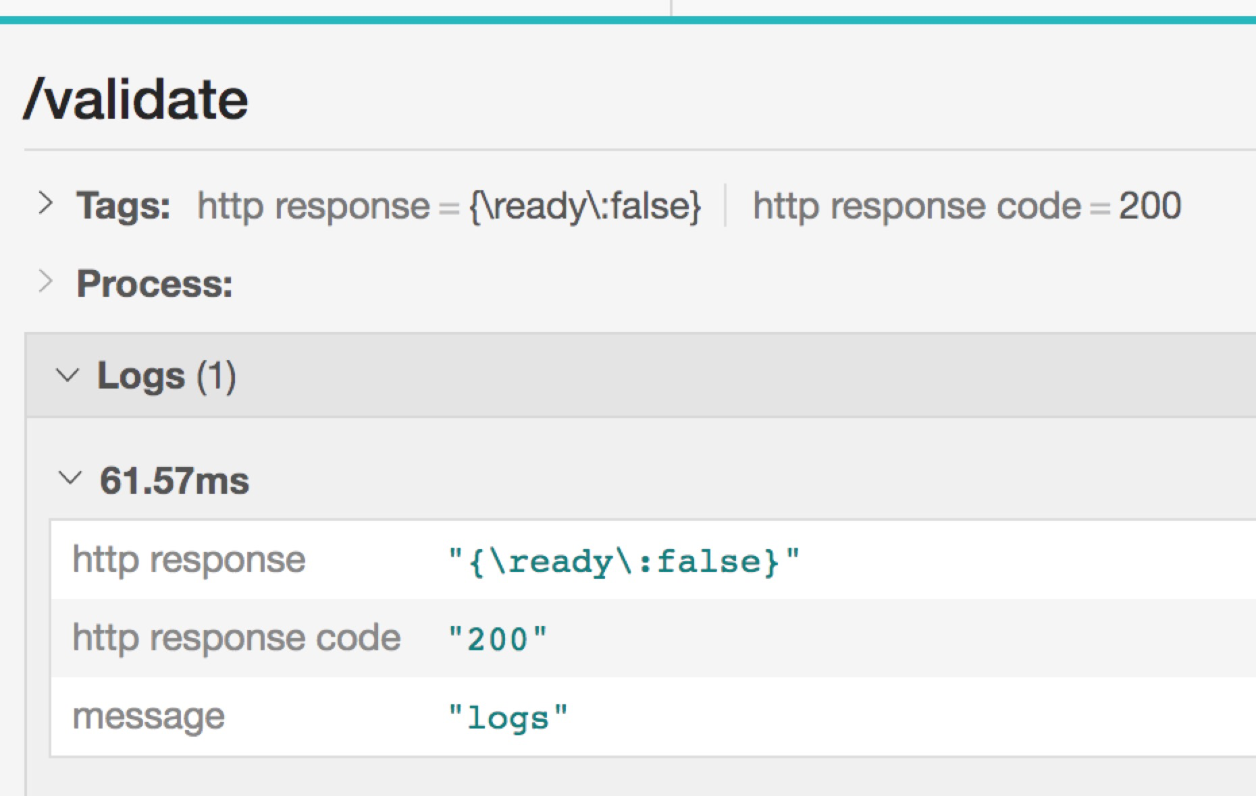The width and height of the screenshot is (1256, 796).
Task: Collapse the 61.57ms log entry chevron
Action: tap(70, 478)
